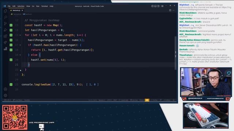Image resolution: width=234 pixels, height=131 pixels.
Task: Click the twoSum function breadcrumb
Action: (28, 14)
